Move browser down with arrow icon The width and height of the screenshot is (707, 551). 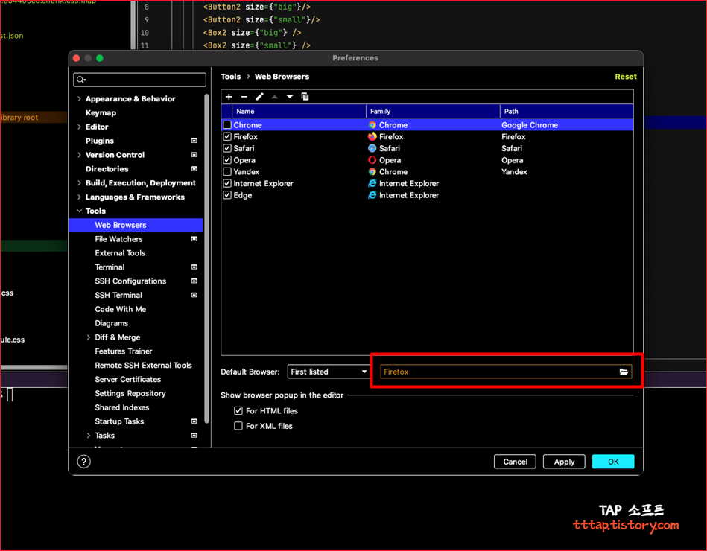[290, 96]
